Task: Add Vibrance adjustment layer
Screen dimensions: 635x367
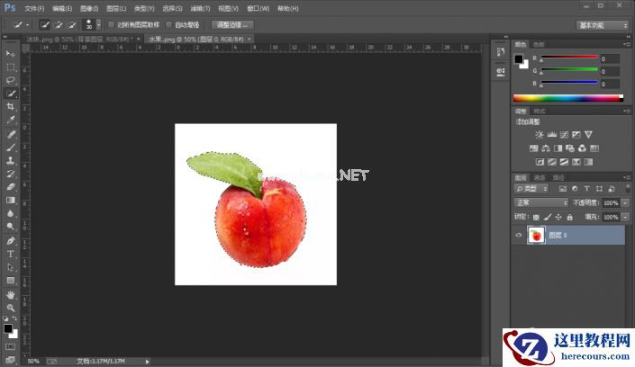Action: click(588, 135)
